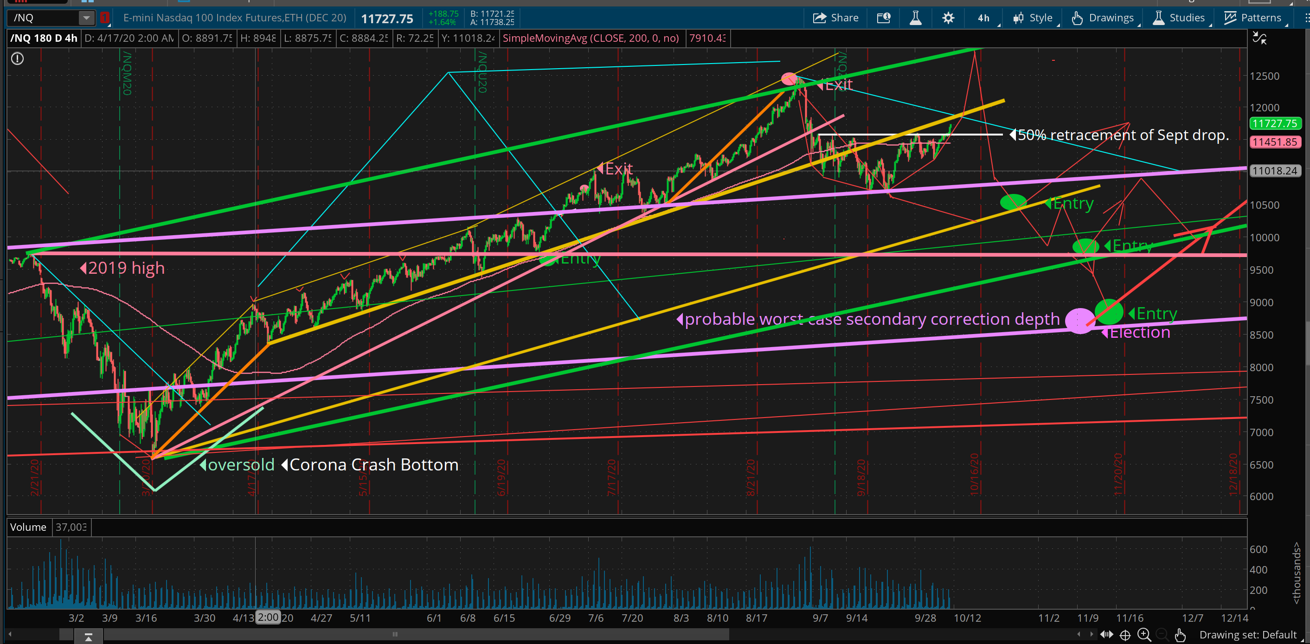Expand the /NQ symbol dropdown arrow
1310x644 pixels.
[86, 18]
